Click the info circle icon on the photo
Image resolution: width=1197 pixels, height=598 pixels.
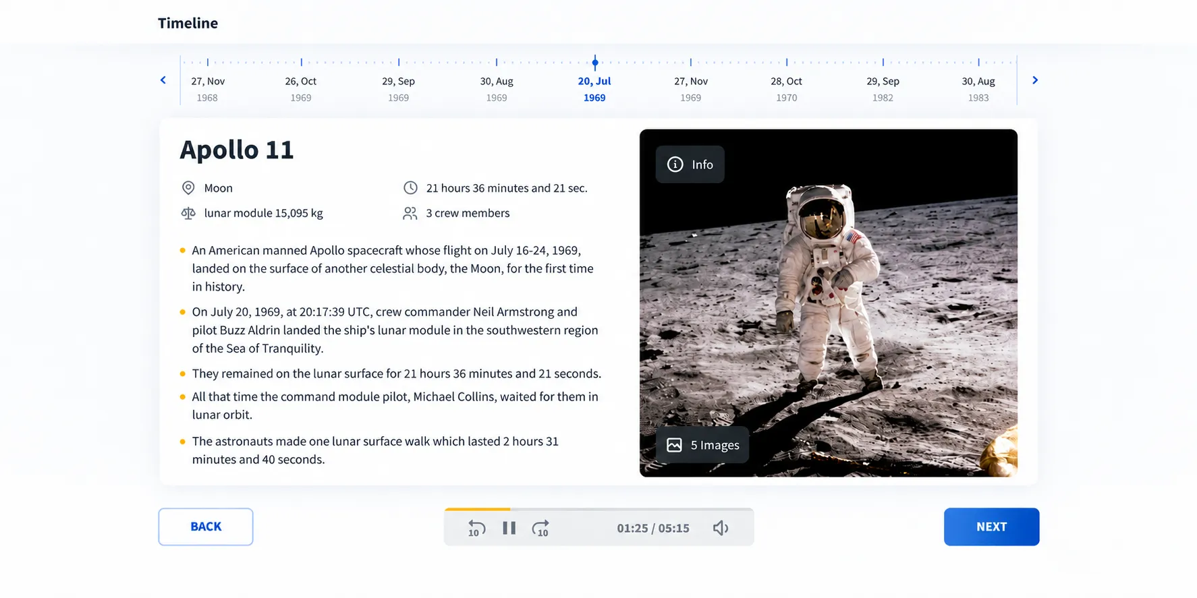[675, 165]
